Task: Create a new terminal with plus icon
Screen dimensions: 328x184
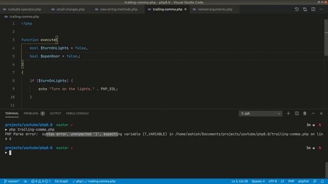Action: pyautogui.click(x=289, y=113)
